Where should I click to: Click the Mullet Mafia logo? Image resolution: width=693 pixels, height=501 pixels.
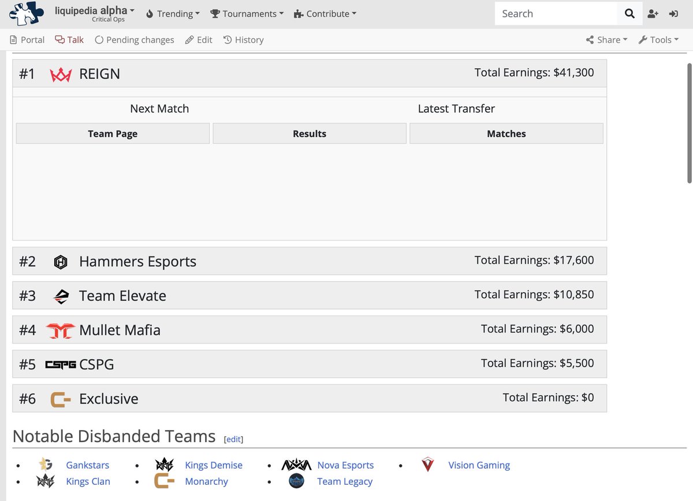[61, 331]
